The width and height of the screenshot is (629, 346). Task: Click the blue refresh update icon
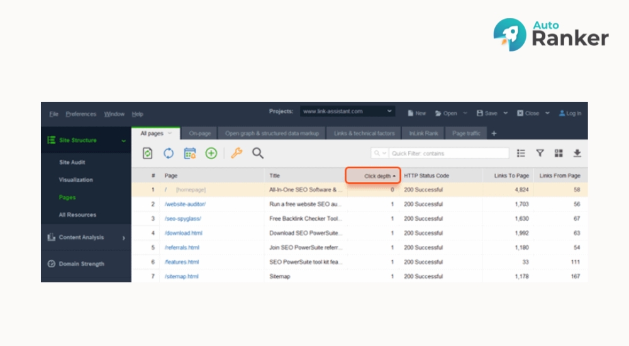pos(169,153)
